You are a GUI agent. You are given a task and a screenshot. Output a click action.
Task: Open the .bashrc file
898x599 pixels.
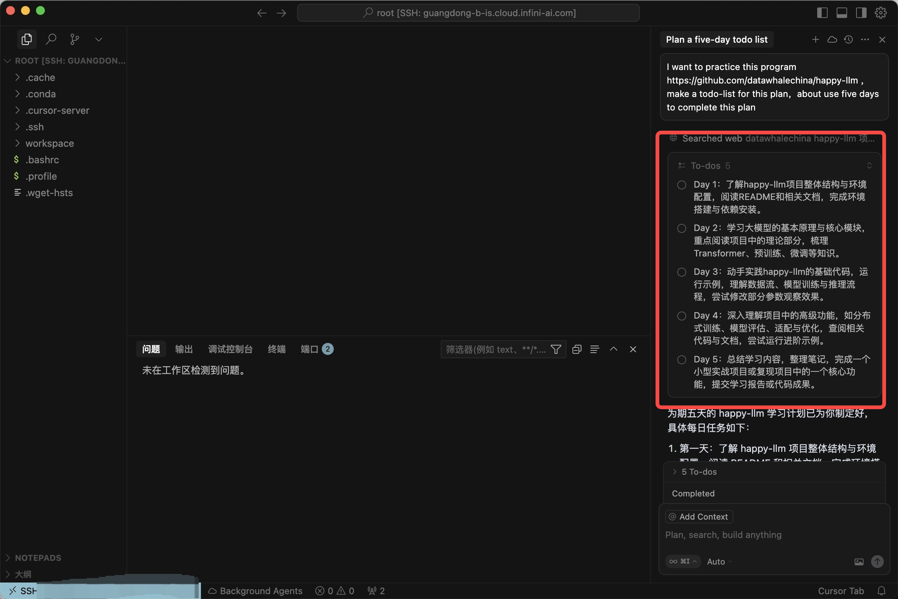click(63, 160)
